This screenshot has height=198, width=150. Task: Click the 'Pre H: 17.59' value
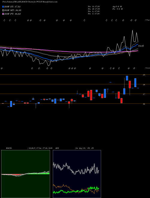pyautogui.click(x=94, y=9)
